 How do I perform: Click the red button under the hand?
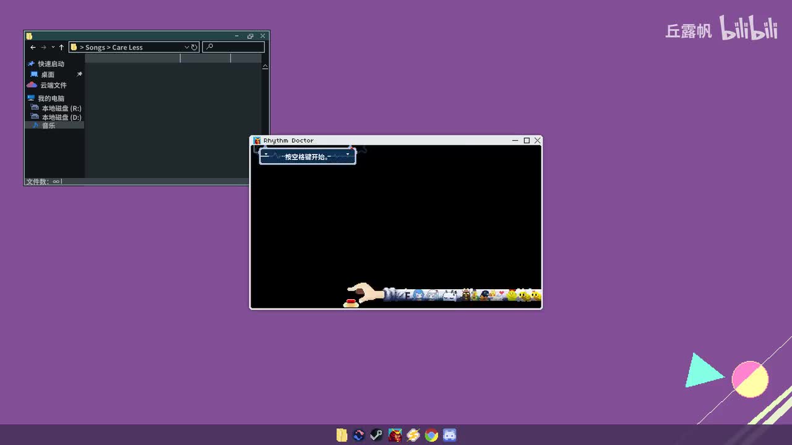[351, 302]
